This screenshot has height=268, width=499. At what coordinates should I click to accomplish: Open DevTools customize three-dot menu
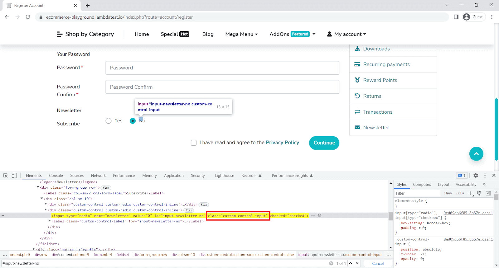485,176
